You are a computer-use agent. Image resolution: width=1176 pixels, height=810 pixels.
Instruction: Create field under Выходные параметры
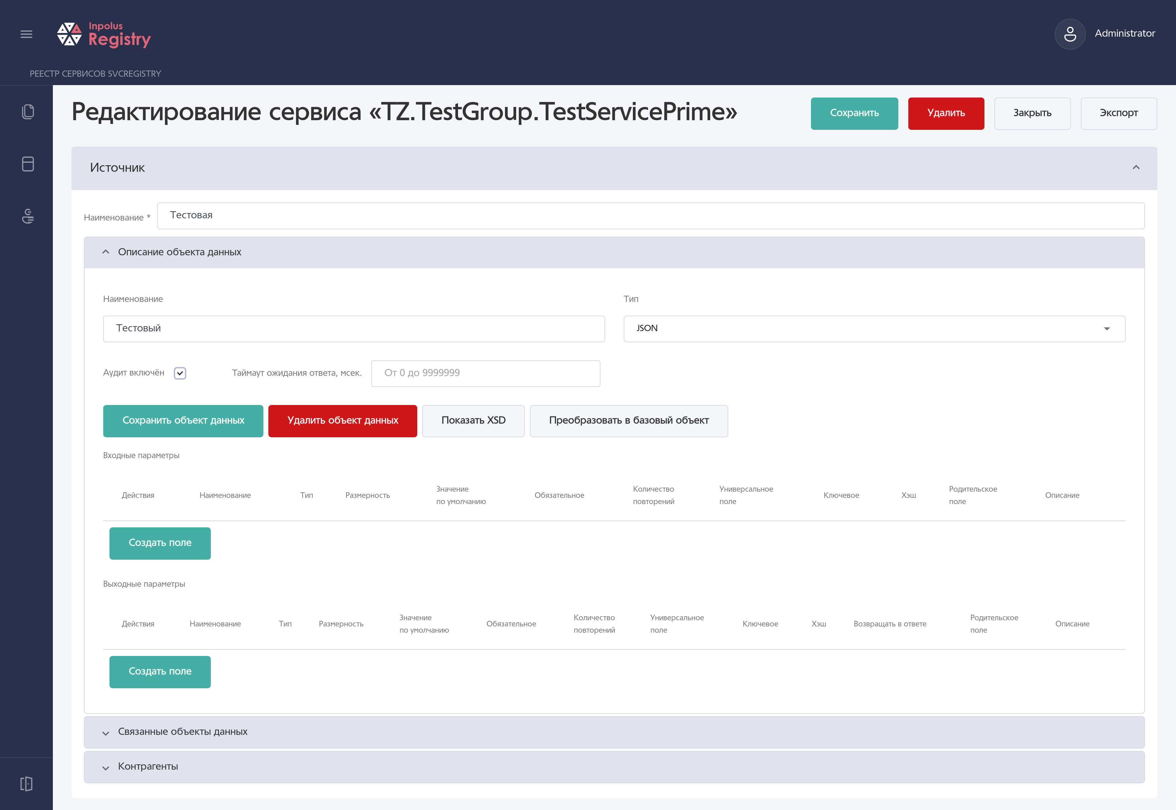tap(160, 671)
